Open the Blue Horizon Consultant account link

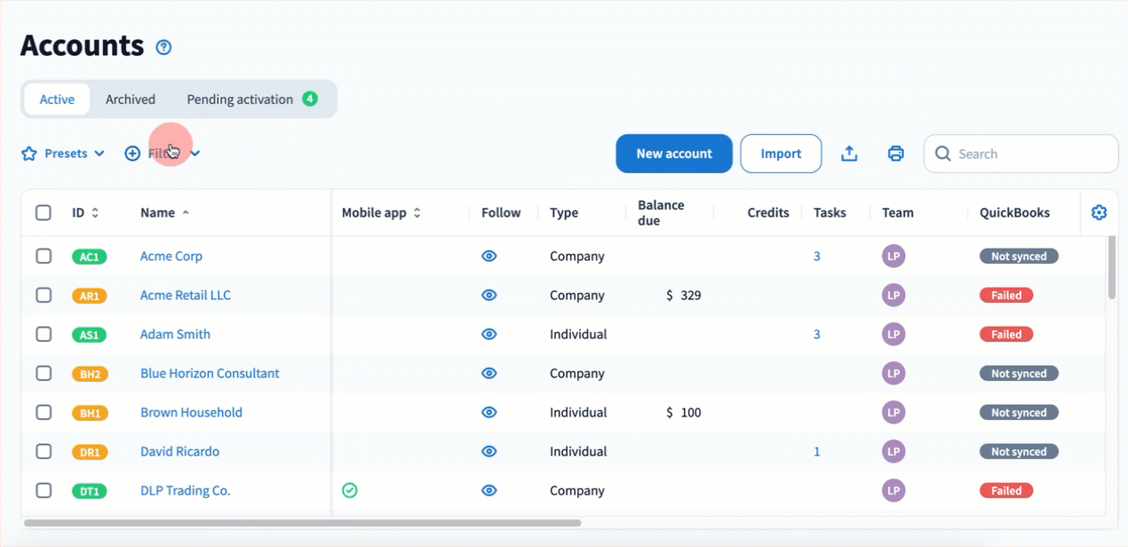(x=210, y=374)
